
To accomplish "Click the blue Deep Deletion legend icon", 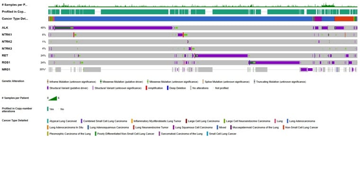I will click(x=168, y=88).
